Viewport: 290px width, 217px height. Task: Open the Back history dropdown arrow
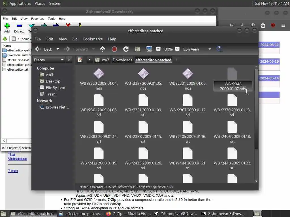point(58,49)
